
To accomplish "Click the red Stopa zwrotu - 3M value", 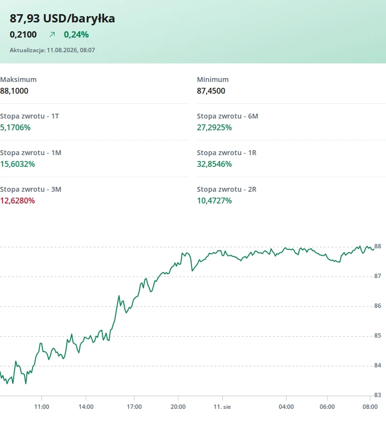I will [x=18, y=201].
